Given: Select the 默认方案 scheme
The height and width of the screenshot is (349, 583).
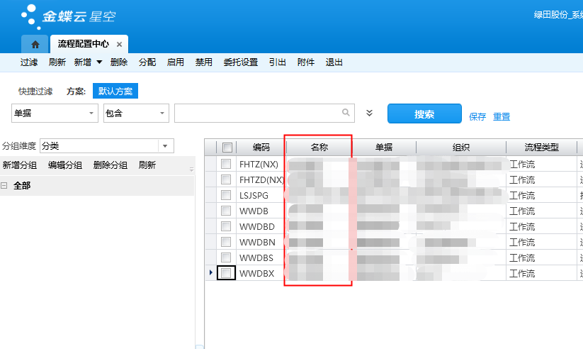Looking at the screenshot, I should pos(115,91).
